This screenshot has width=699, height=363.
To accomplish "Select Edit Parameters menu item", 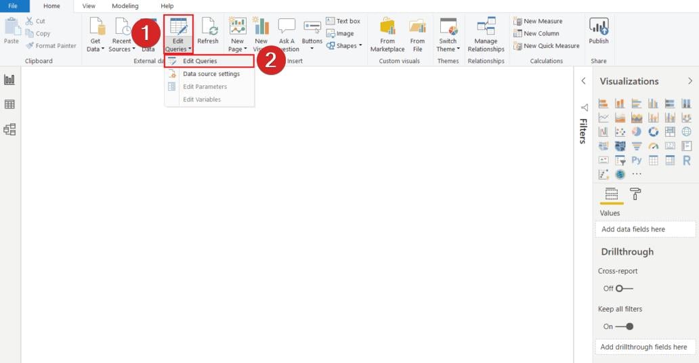I will coord(209,87).
